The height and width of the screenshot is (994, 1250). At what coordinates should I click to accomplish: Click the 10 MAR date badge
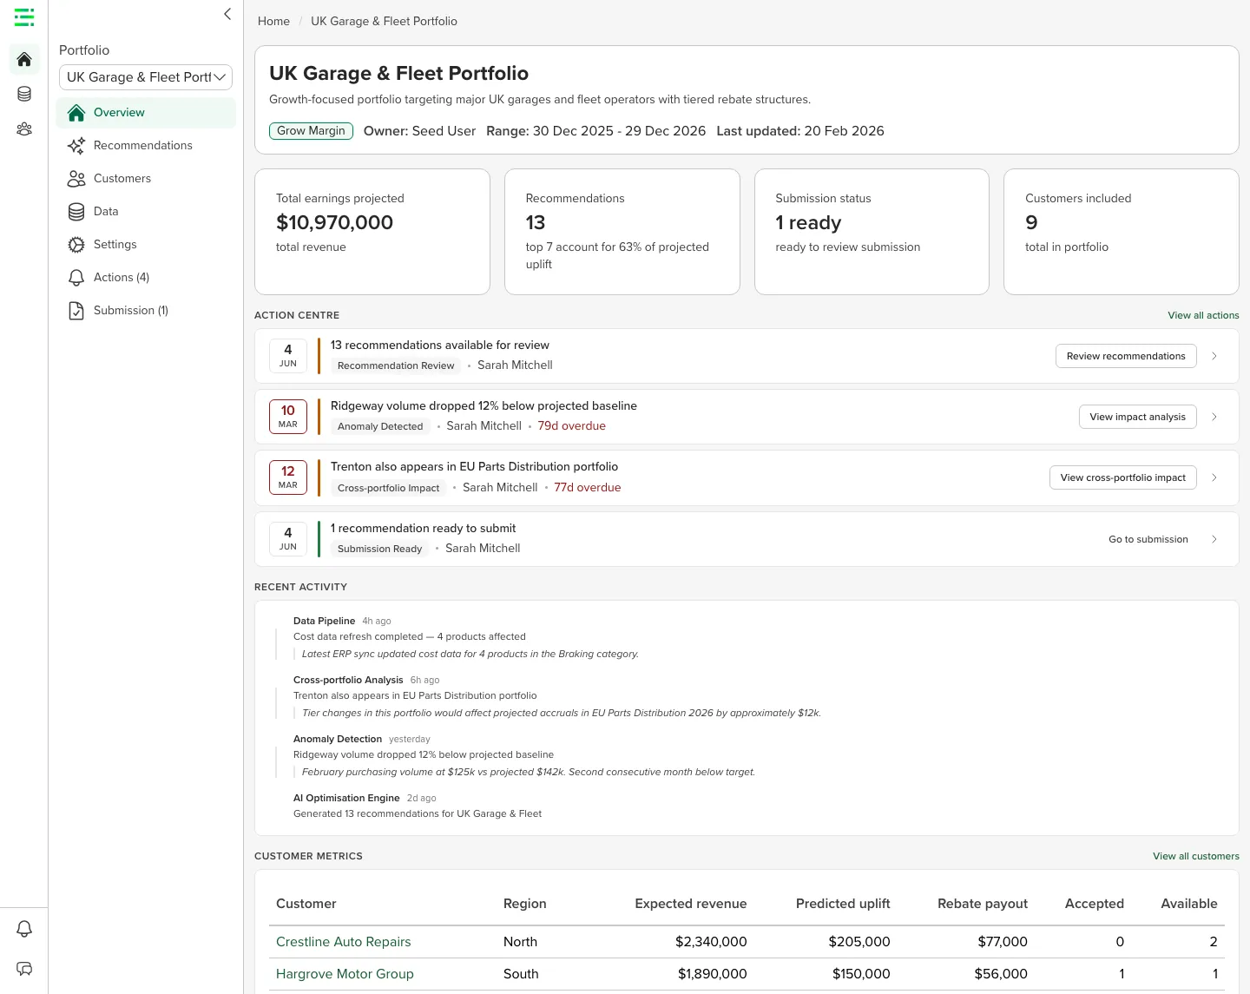pos(288,417)
